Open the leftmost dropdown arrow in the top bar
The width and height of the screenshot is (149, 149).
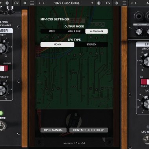click(x=1, y=3)
